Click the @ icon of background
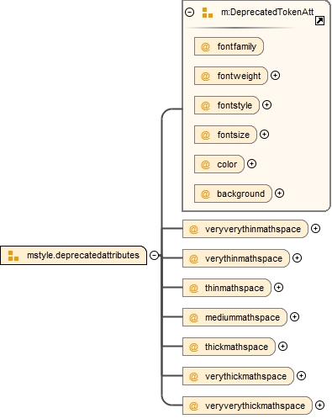332x419 pixels. click(205, 194)
